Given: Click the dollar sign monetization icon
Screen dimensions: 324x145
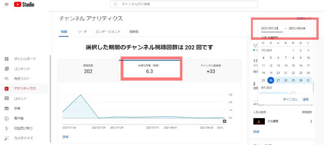Looking at the screenshot, I should click(x=6, y=128).
